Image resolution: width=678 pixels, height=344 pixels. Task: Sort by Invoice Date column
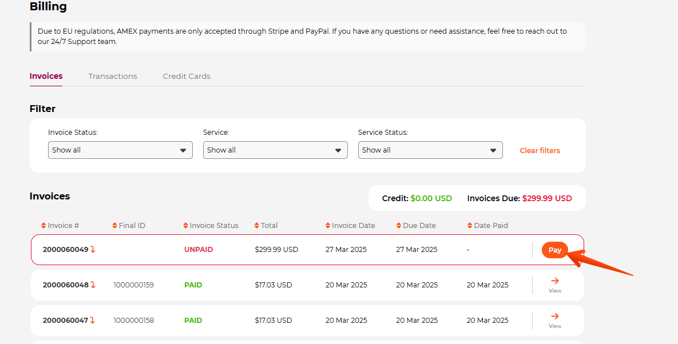[328, 226]
